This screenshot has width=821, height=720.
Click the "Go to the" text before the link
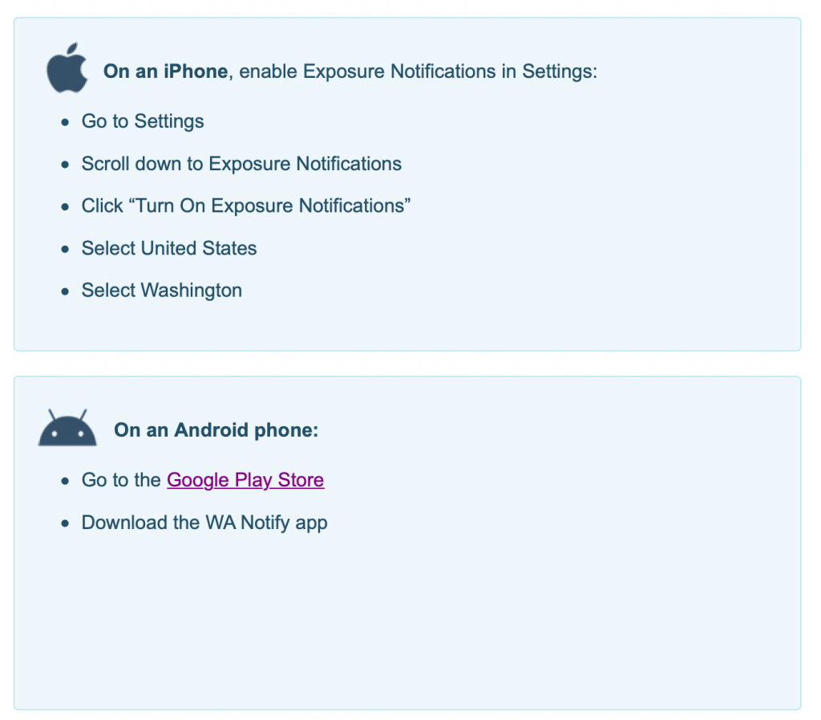point(121,480)
